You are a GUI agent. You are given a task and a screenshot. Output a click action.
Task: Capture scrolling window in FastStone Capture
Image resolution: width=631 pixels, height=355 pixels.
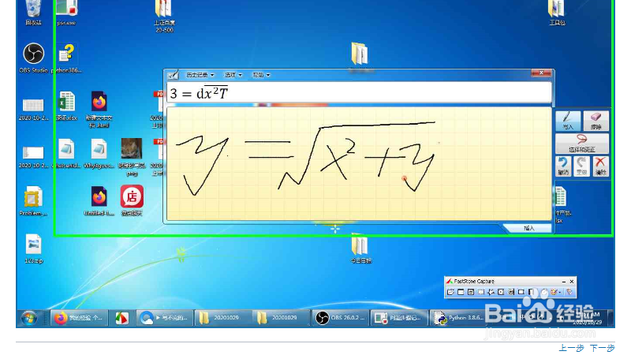click(x=511, y=292)
